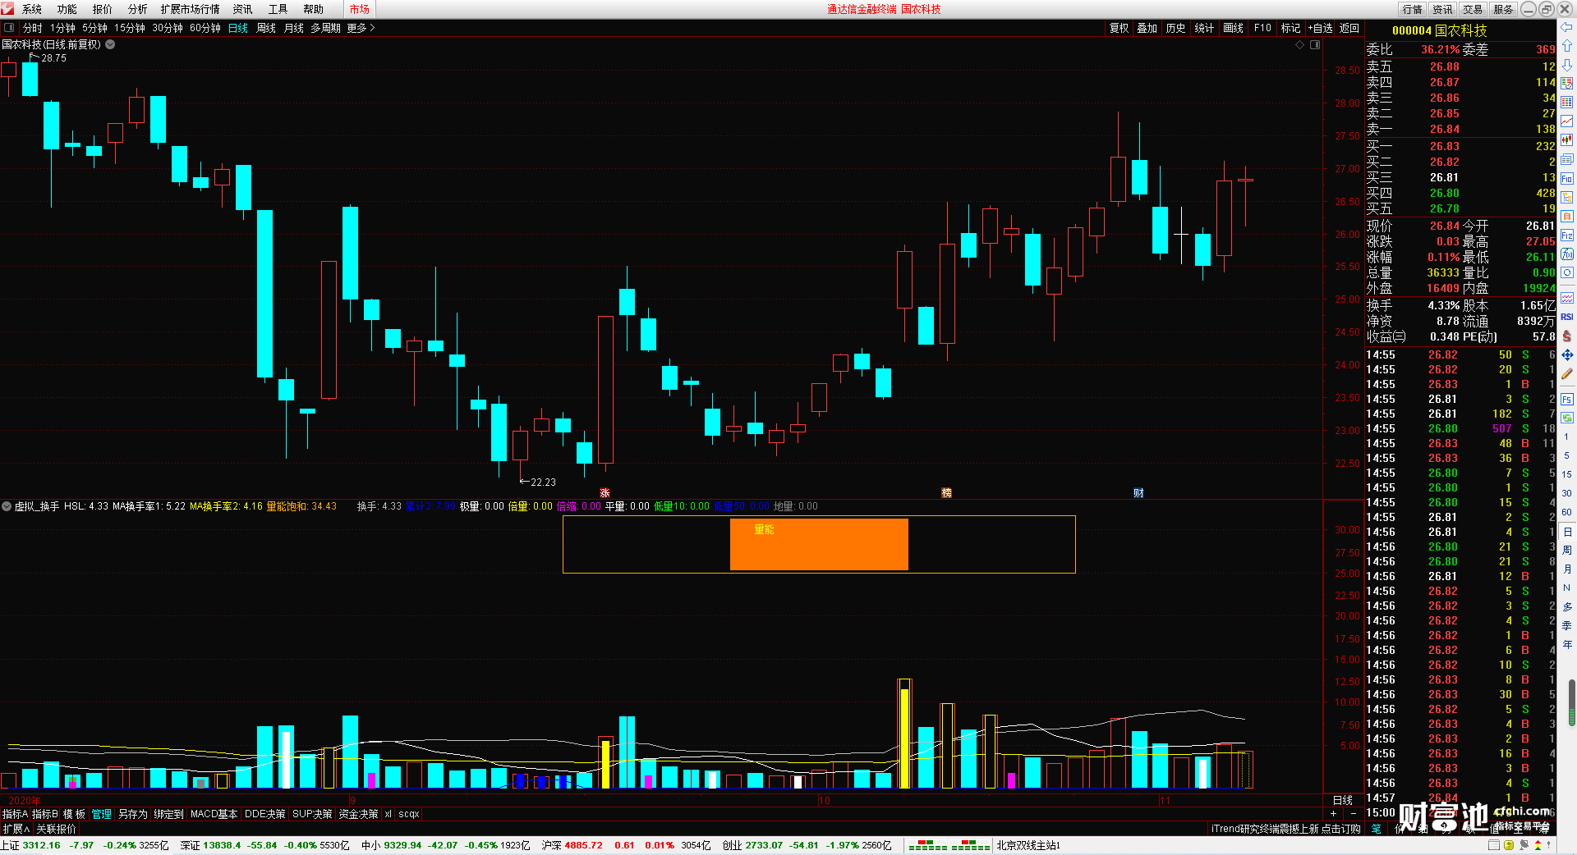
Task: Click the 另存为 button in indicator bar
Action: 132,814
